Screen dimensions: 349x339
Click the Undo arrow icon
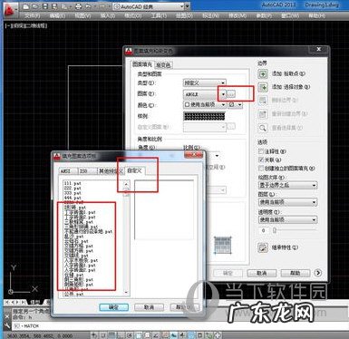[x=88, y=6]
